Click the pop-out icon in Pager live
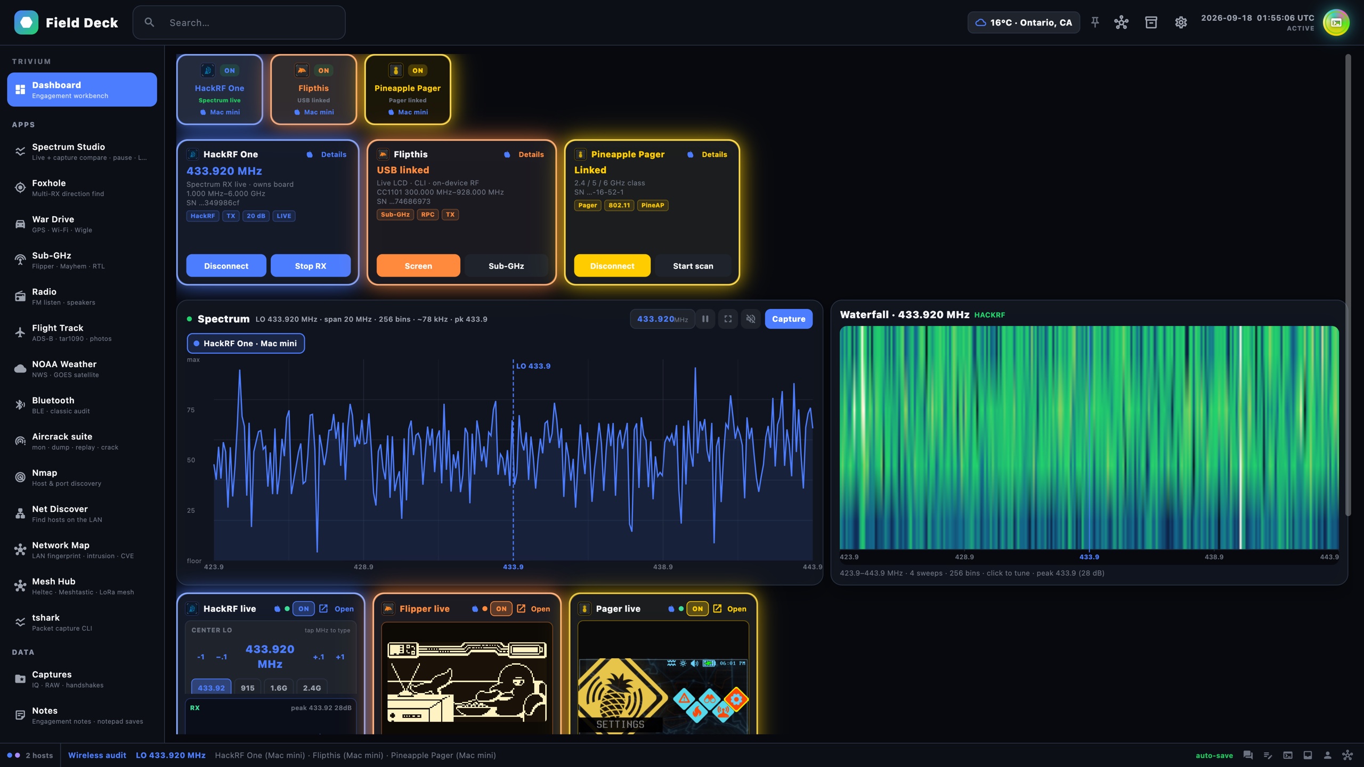 pyautogui.click(x=717, y=608)
